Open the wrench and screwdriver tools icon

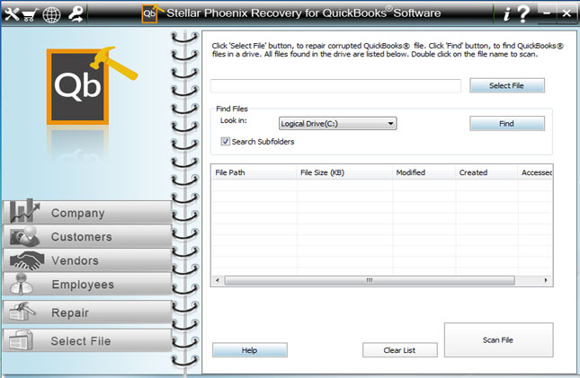pyautogui.click(x=12, y=14)
